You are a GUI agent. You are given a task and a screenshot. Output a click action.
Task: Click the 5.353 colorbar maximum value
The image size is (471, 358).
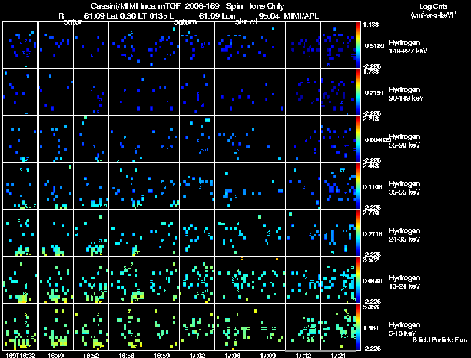(371, 307)
